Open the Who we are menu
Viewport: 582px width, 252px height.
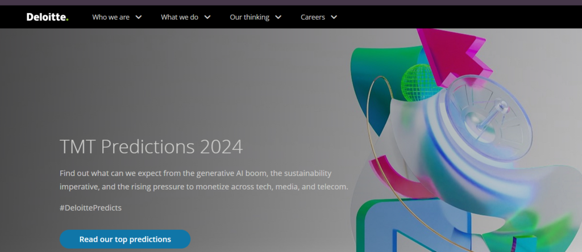pyautogui.click(x=111, y=17)
